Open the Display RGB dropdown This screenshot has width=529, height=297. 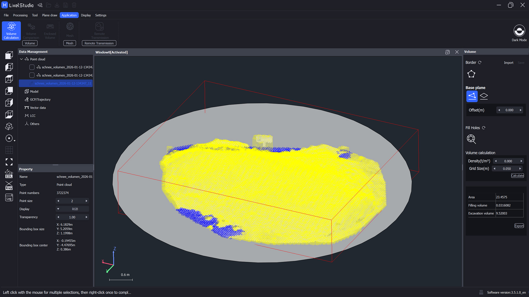(x=72, y=209)
